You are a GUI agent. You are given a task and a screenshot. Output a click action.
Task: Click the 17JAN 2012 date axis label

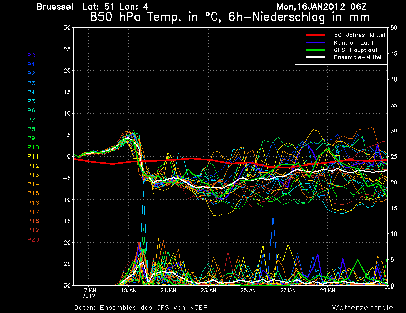pos(89,293)
